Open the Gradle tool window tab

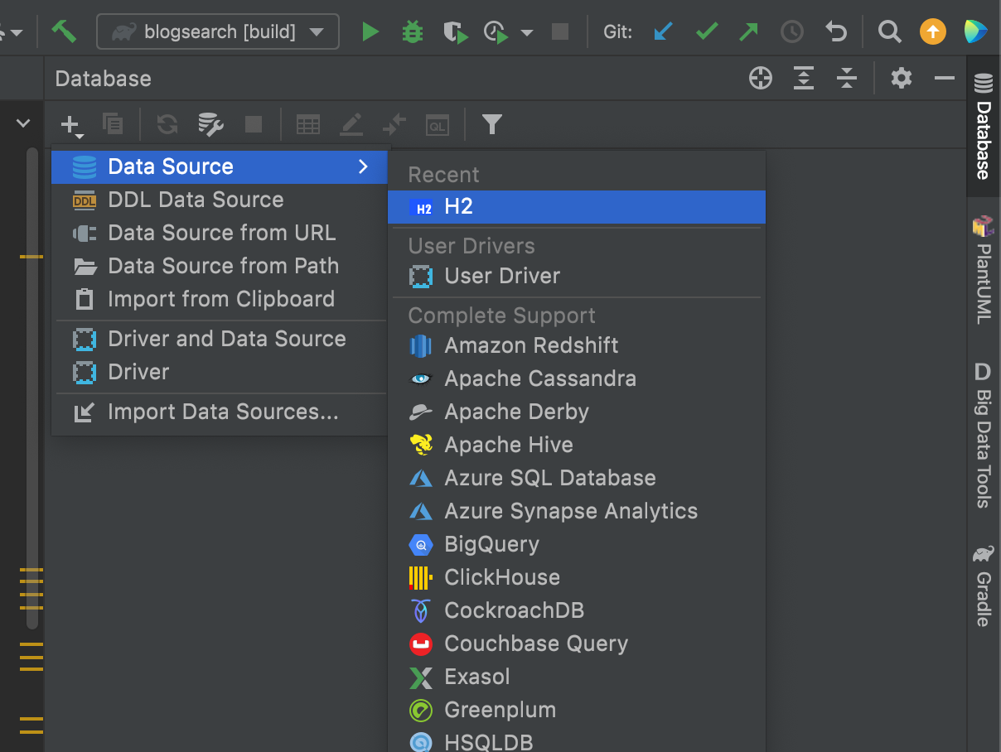(x=984, y=585)
